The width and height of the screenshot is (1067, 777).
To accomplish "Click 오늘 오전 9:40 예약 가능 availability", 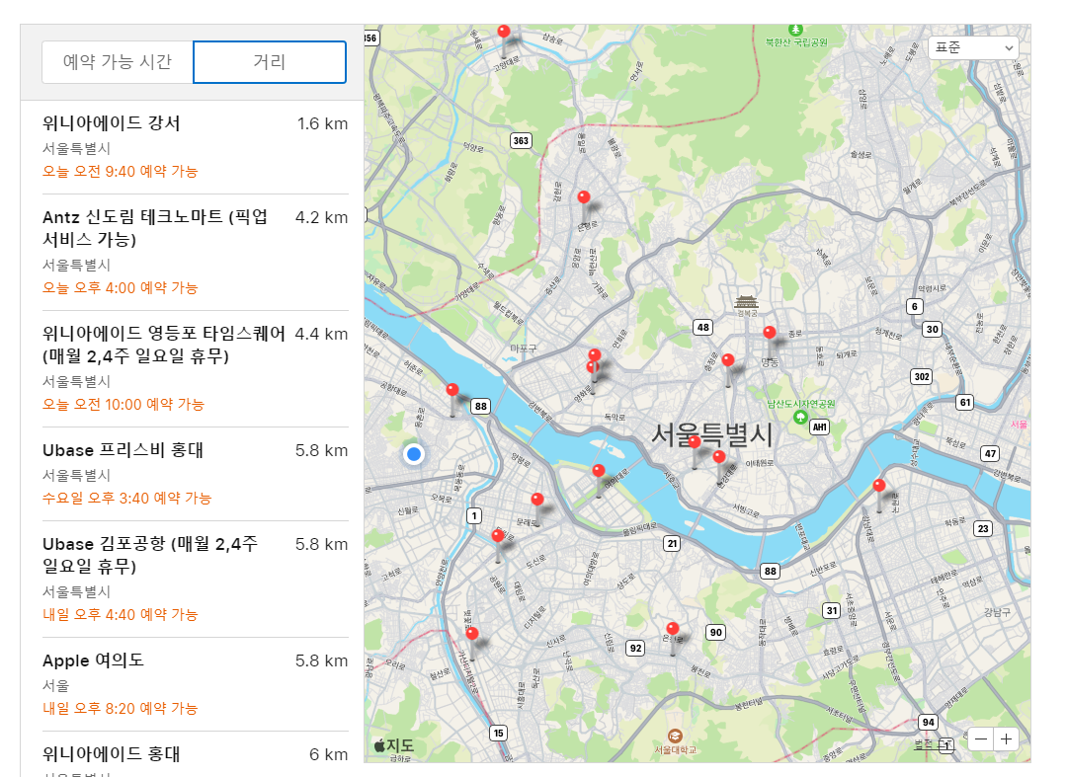I will 120,172.
